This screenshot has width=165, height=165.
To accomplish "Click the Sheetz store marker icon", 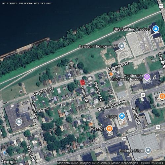I will click(122, 116).
